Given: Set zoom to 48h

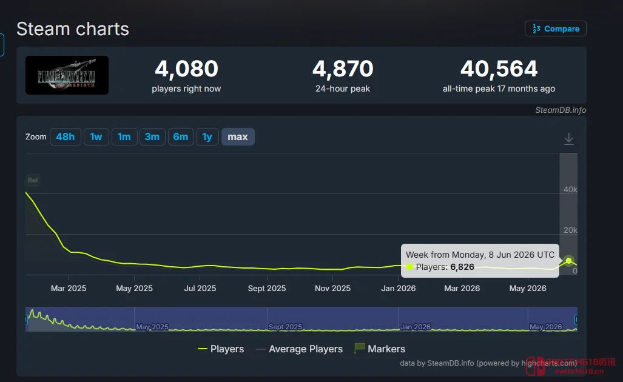Looking at the screenshot, I should coord(65,136).
